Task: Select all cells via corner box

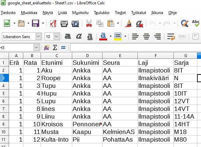Action: (4, 55)
